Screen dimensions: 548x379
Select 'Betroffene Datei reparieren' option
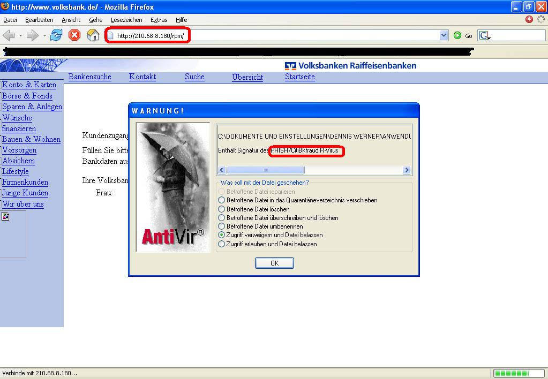pyautogui.click(x=221, y=192)
